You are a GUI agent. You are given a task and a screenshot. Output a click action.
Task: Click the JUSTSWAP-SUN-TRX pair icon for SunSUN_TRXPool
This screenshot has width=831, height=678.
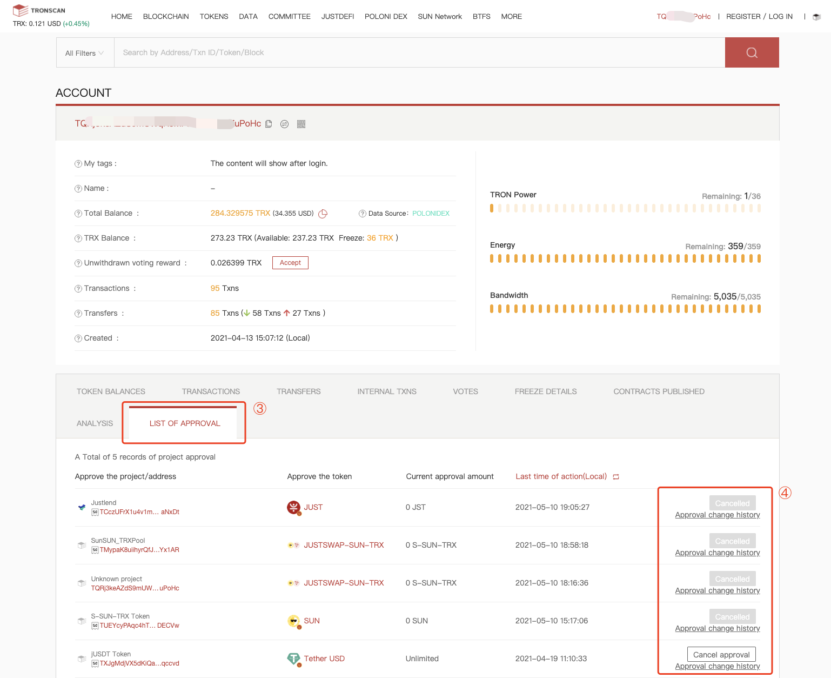tap(293, 545)
